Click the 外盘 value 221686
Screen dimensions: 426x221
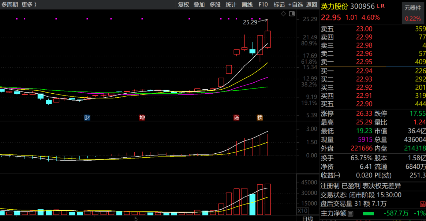point(361,149)
